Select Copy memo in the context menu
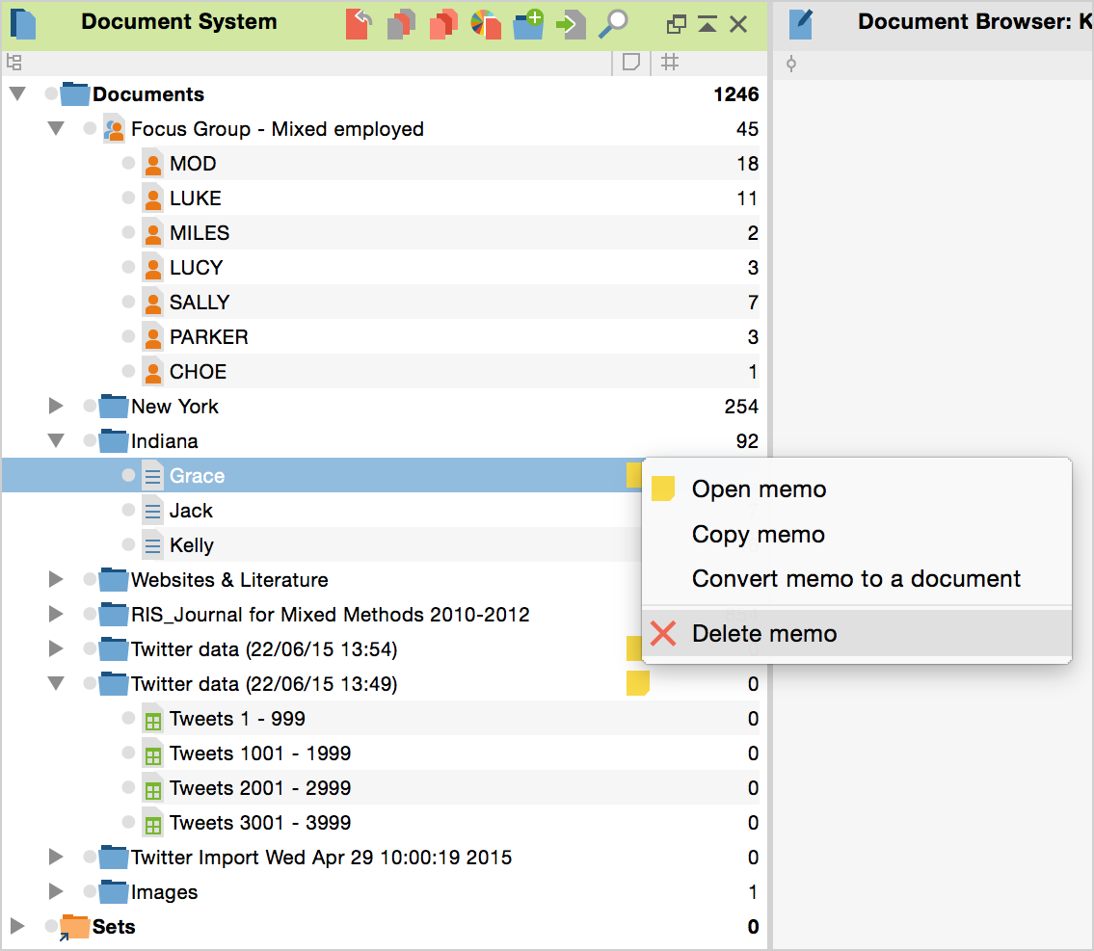This screenshot has height=951, width=1094. [x=758, y=535]
